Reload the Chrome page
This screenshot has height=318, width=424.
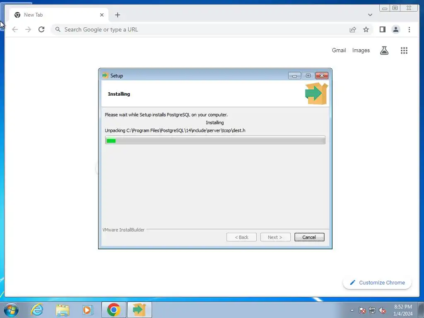point(41,29)
